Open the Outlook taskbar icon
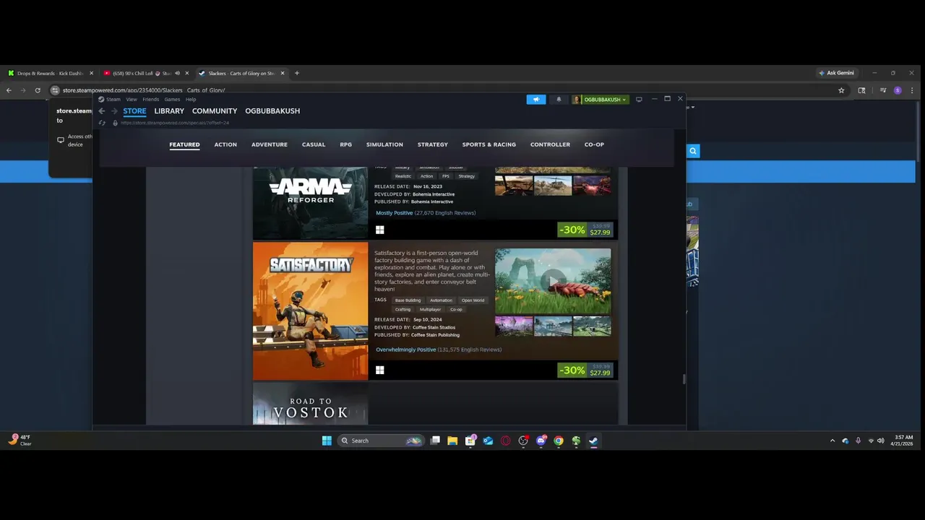This screenshot has width=925, height=520. [488, 441]
